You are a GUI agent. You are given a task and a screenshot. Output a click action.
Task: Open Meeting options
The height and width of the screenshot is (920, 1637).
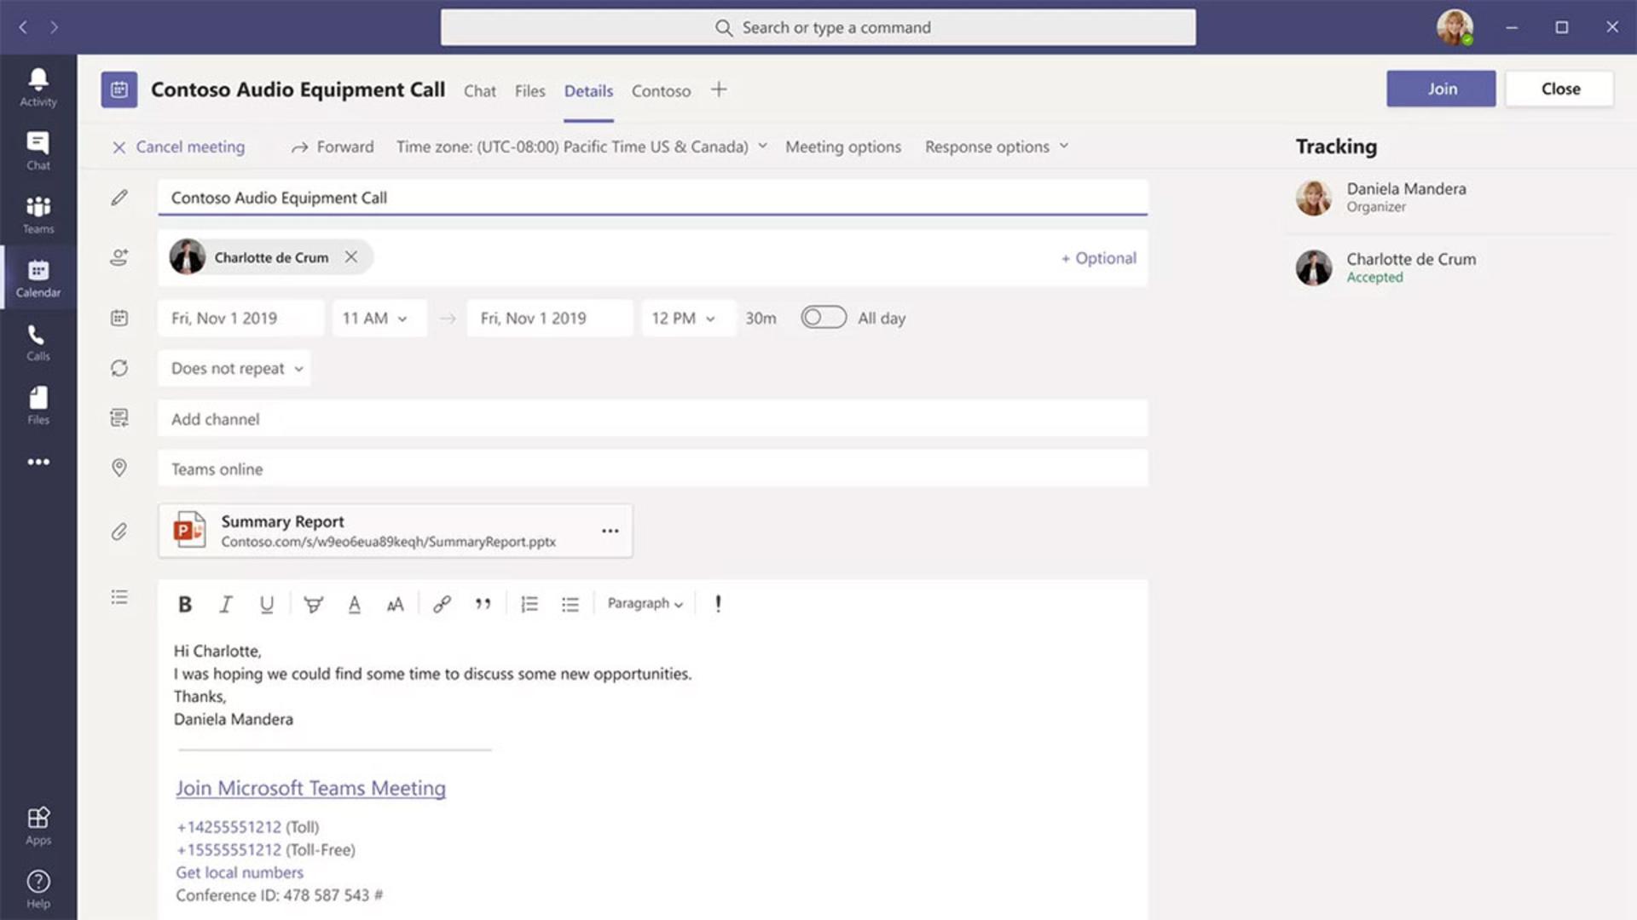(x=843, y=147)
